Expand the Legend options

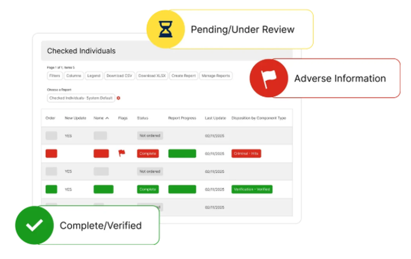(94, 76)
